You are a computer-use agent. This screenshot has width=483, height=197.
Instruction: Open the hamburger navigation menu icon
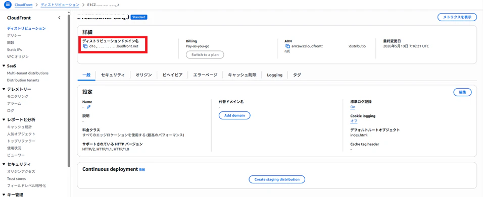[8, 5]
